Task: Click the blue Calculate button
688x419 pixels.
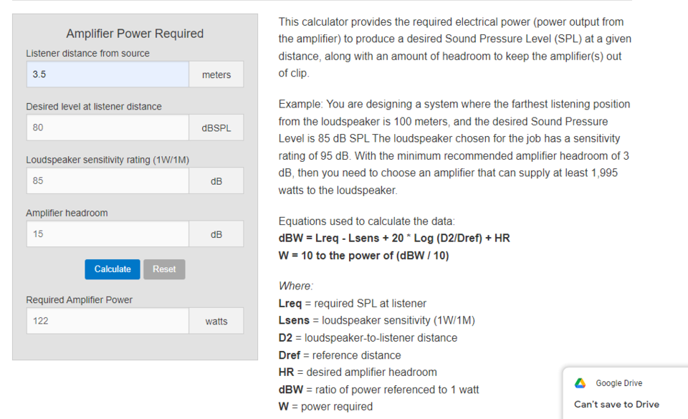Action: tap(113, 269)
